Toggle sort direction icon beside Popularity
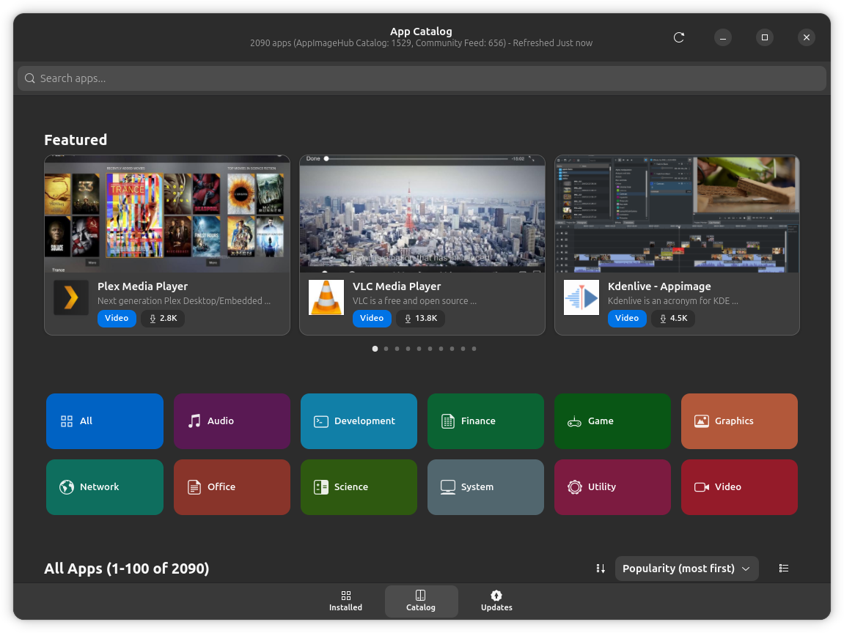The width and height of the screenshot is (844, 633). [x=601, y=569]
